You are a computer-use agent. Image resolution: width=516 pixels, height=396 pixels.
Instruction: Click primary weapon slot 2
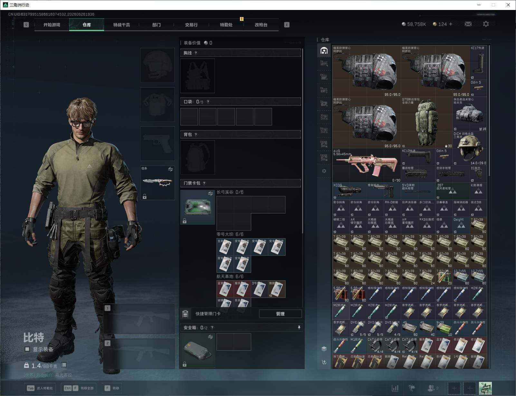[139, 354]
